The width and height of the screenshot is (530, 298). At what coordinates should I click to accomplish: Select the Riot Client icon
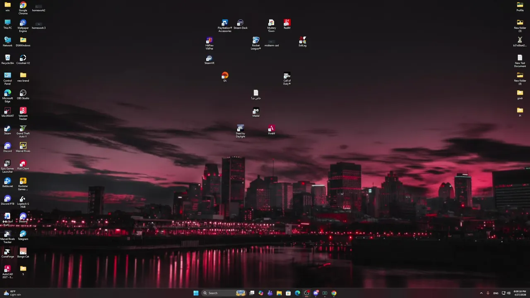point(23,165)
